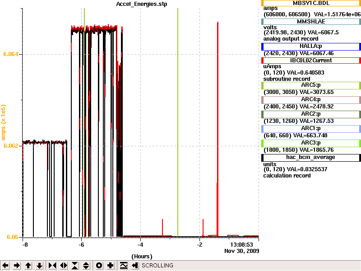Screen dimensions: 361x271
Task: Select the IBC0L02Current curve in legend
Action: pos(311,61)
